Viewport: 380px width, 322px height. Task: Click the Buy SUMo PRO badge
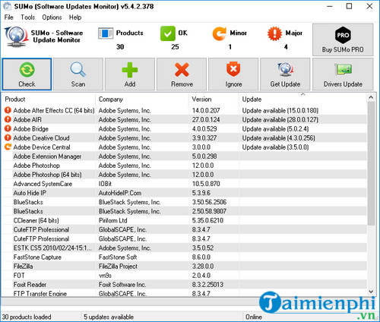point(343,39)
